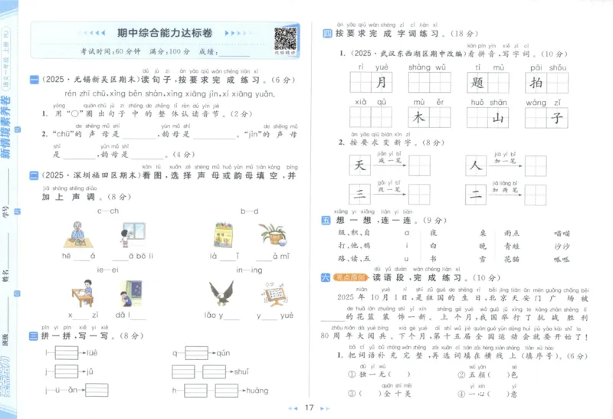
Task: Click the music stand picture above y__ yuè
Action: tap(276, 294)
